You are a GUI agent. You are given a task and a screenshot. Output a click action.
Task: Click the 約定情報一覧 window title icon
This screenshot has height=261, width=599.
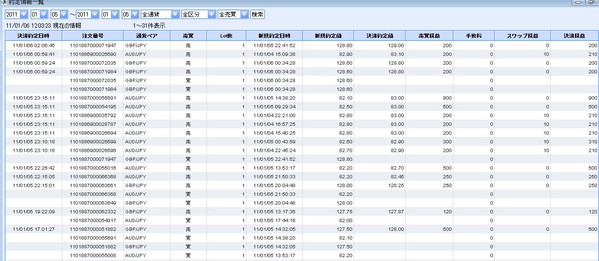coord(3,3)
